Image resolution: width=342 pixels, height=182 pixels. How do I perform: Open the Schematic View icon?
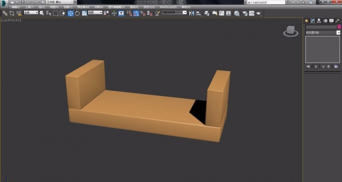[228, 13]
